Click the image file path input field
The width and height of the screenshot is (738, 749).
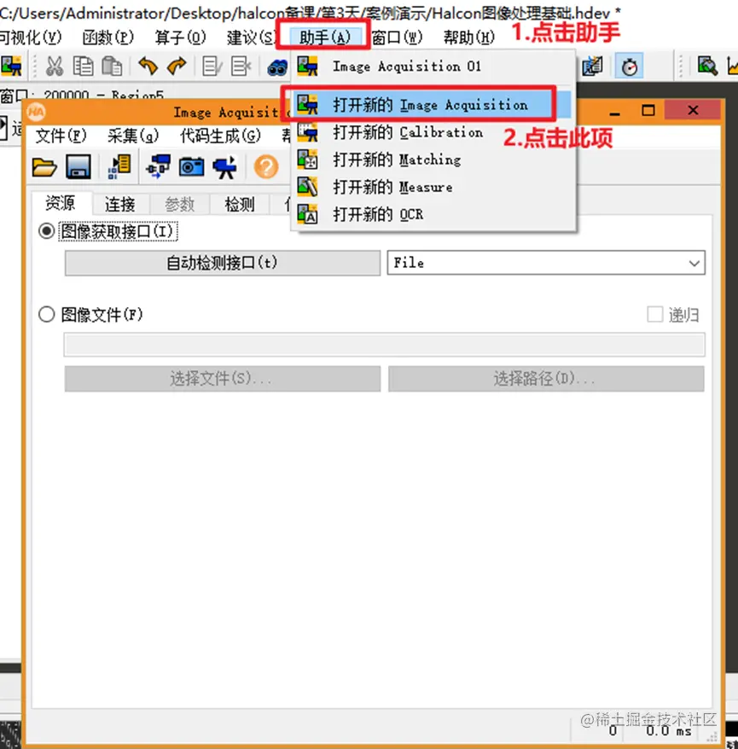pyautogui.click(x=384, y=345)
